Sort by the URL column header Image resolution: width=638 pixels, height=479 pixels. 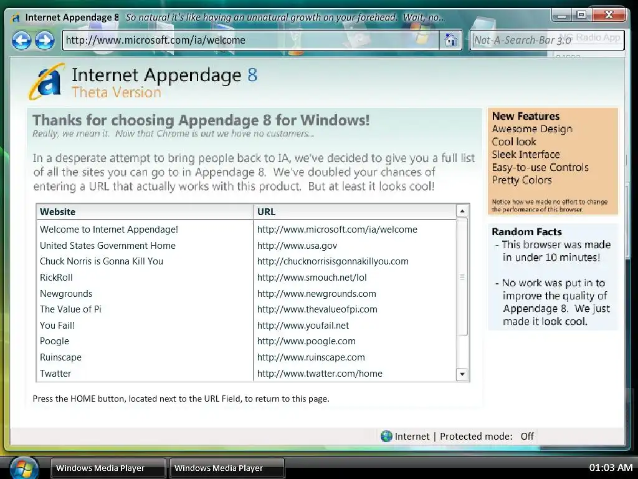[355, 212]
